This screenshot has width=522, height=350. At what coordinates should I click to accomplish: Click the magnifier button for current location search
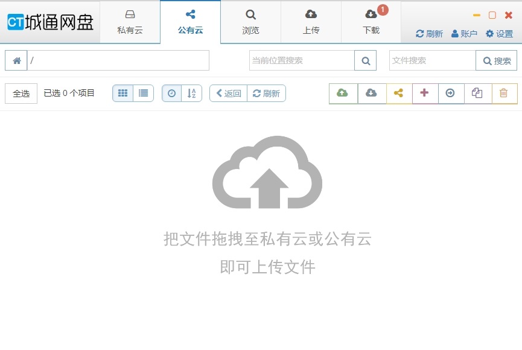click(366, 60)
